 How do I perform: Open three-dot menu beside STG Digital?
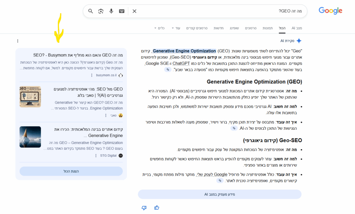pyautogui.click(x=96, y=156)
